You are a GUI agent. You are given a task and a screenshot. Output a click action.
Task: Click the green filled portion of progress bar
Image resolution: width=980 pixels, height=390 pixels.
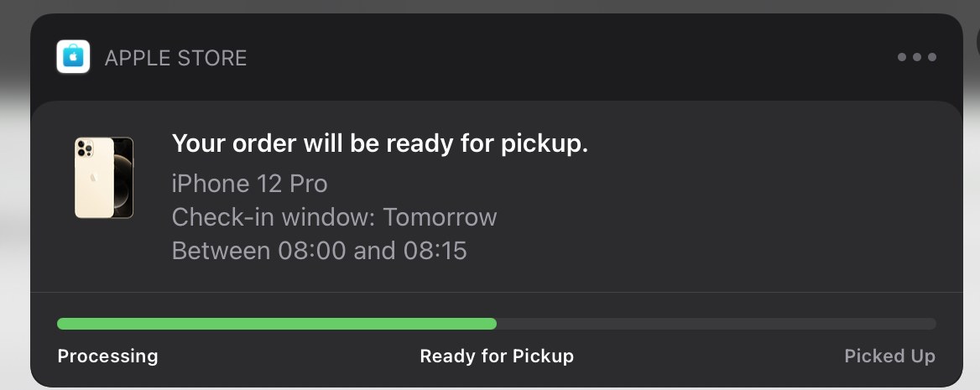(x=277, y=324)
